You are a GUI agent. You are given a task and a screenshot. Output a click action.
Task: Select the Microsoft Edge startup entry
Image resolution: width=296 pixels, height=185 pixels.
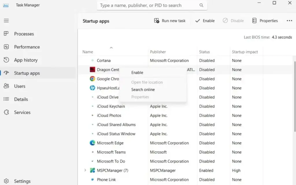coord(110,143)
